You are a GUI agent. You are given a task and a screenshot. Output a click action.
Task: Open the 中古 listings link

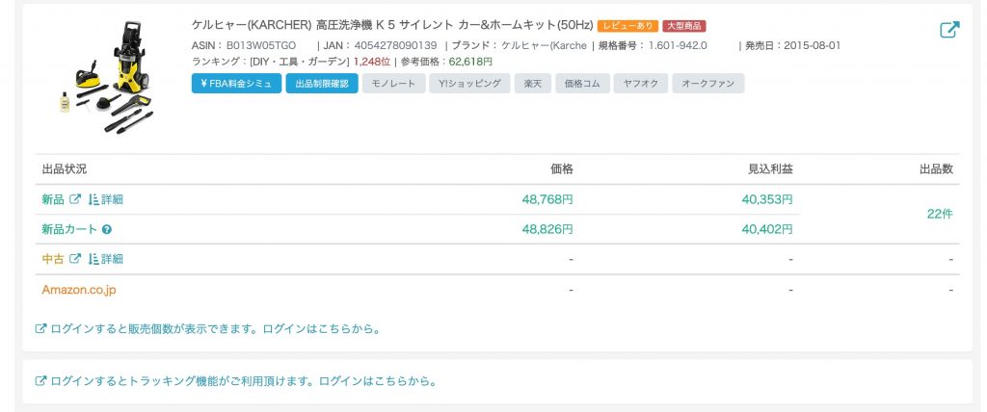tap(53, 259)
